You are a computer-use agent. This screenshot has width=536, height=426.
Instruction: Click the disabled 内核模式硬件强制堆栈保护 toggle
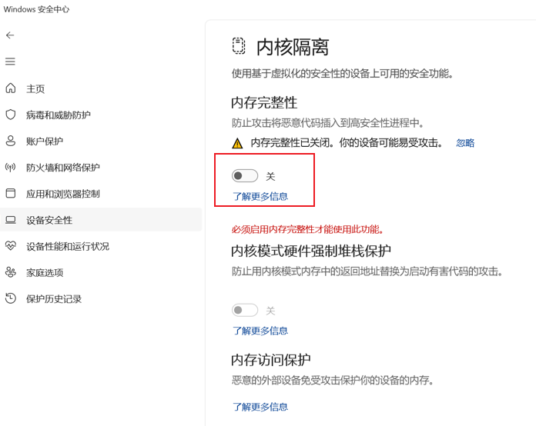(x=245, y=310)
